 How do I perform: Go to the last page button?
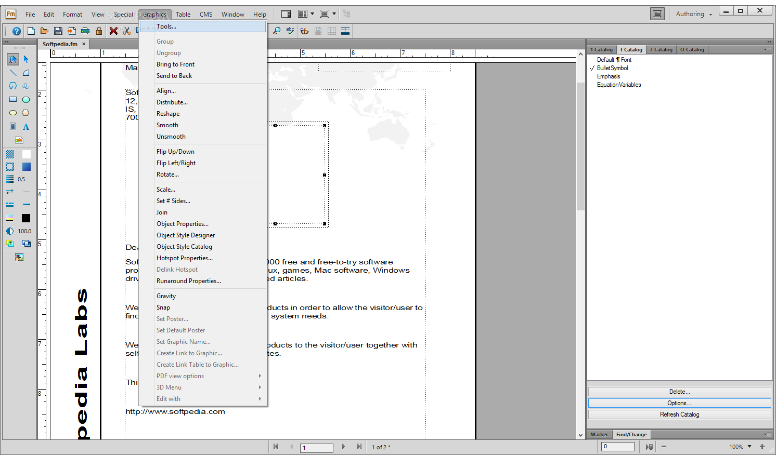(x=359, y=447)
